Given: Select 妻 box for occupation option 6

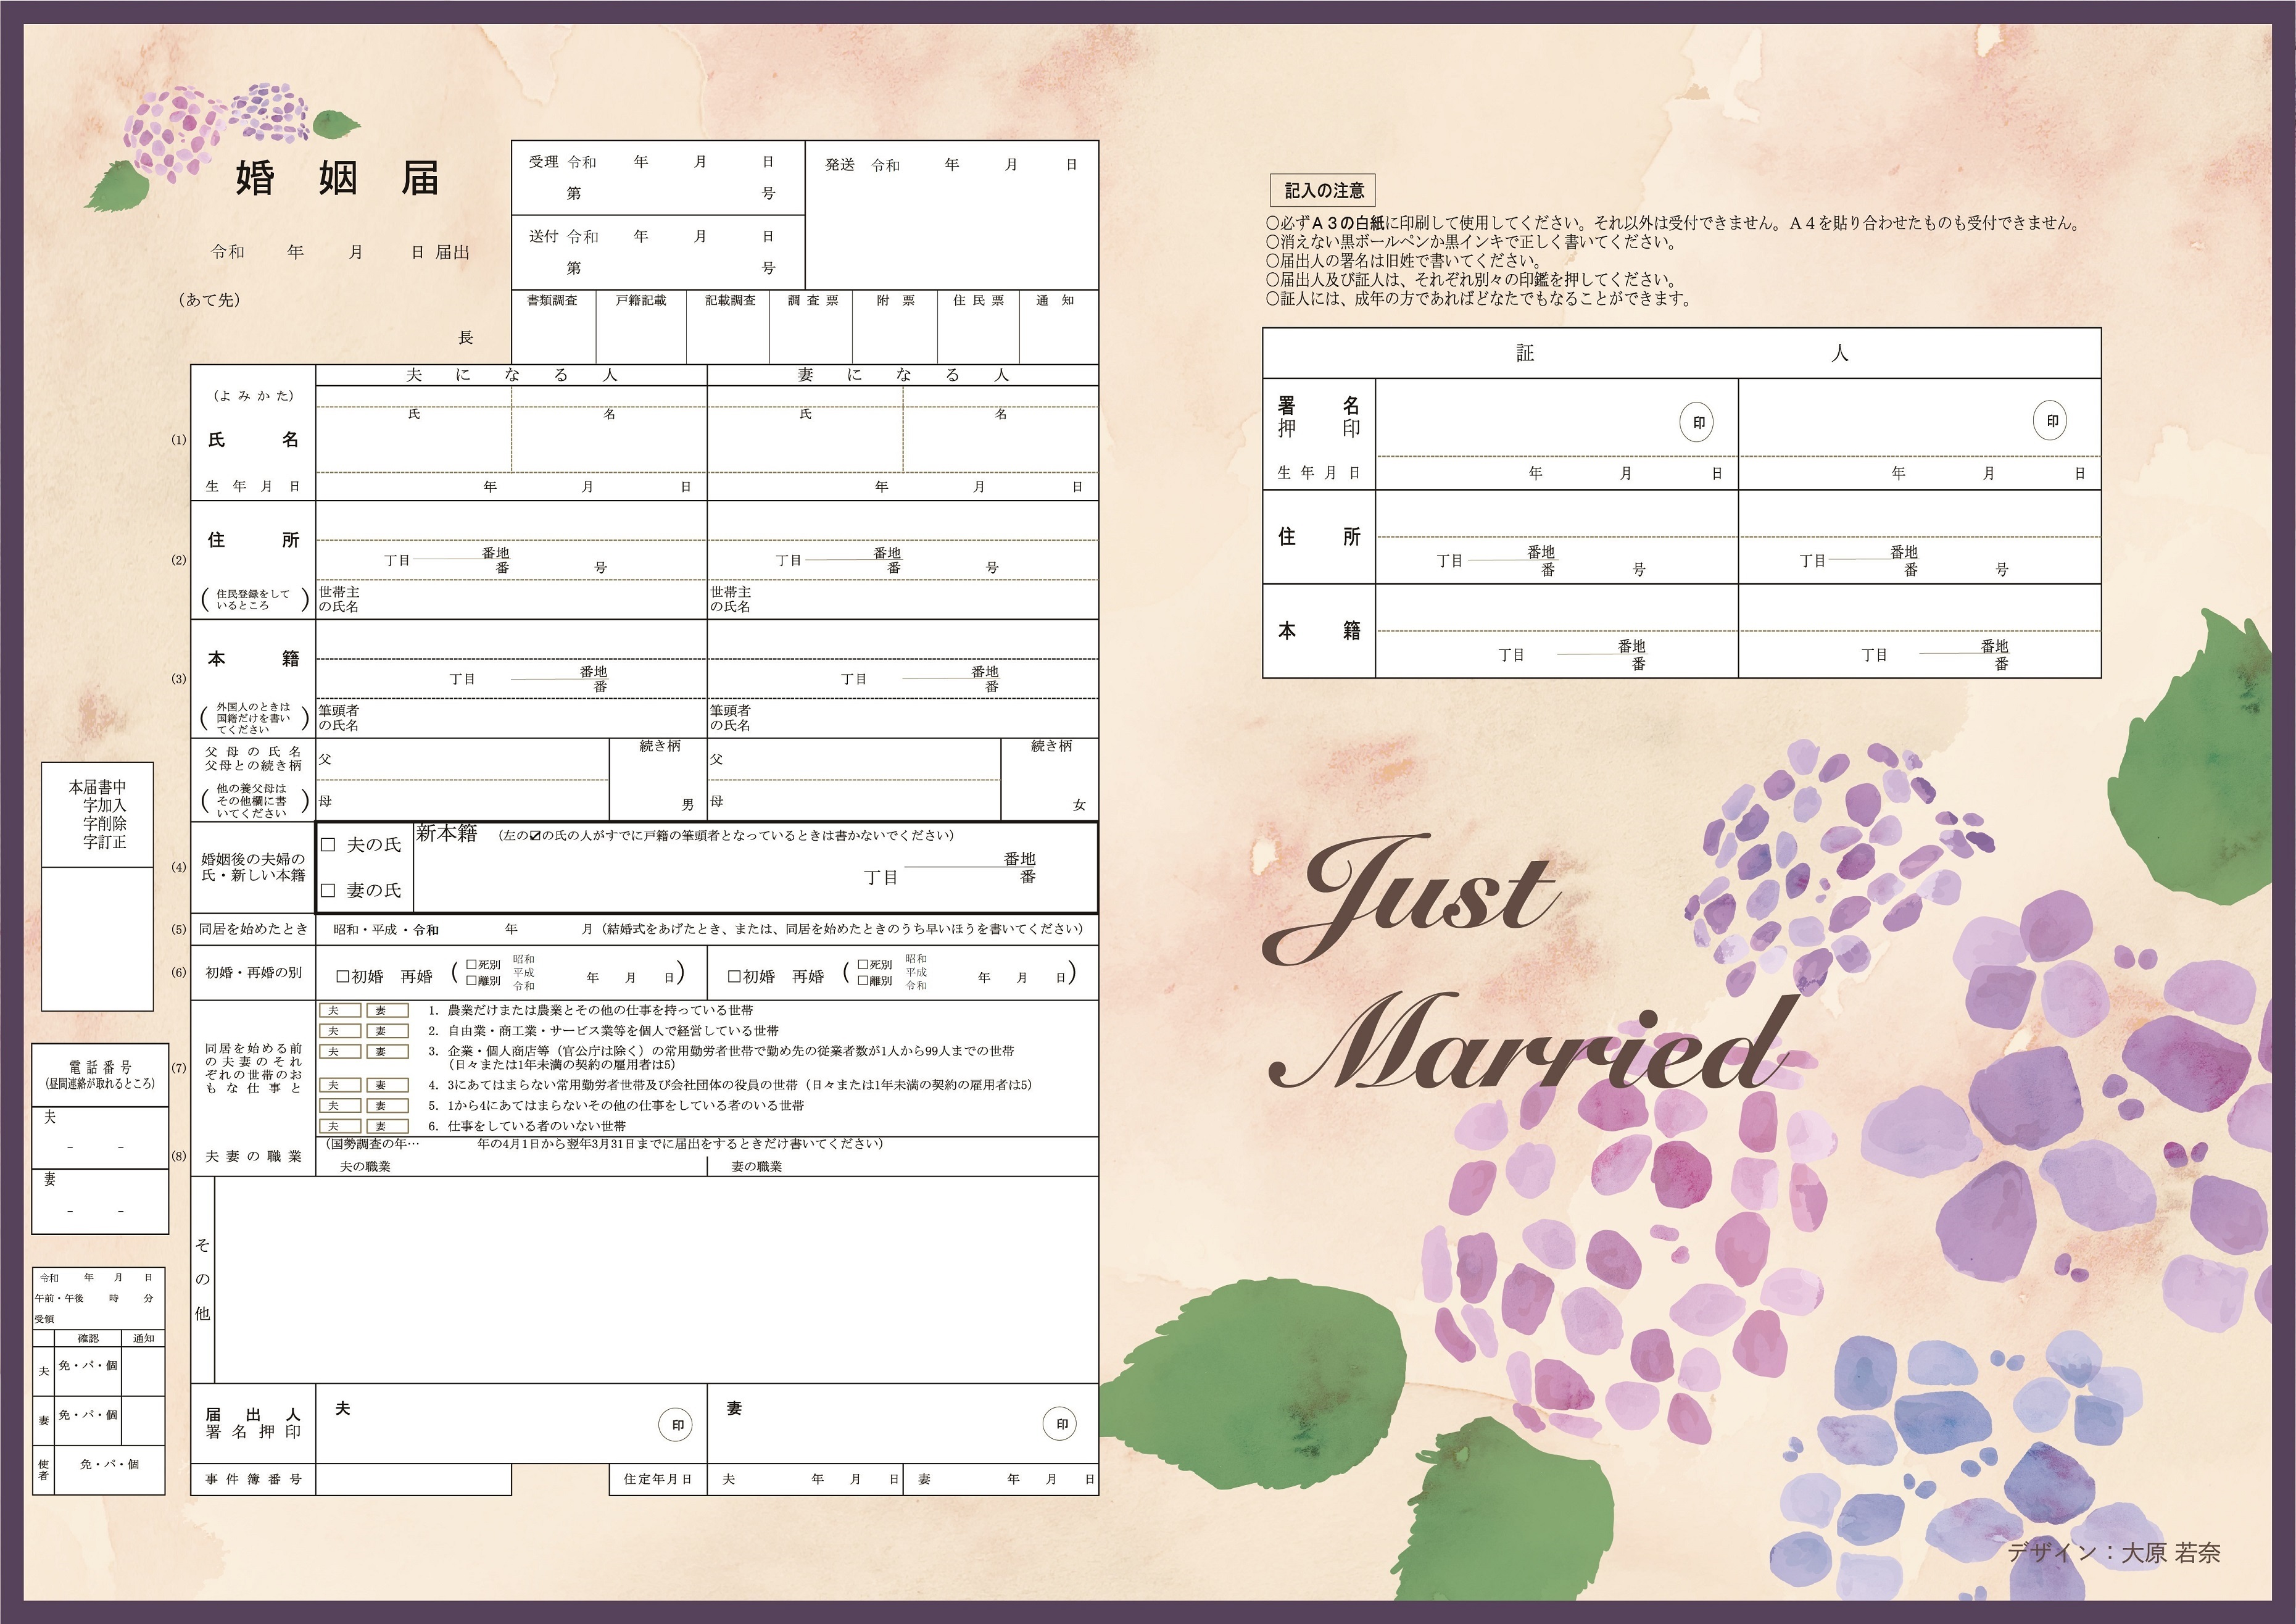Looking at the screenshot, I should [387, 1126].
